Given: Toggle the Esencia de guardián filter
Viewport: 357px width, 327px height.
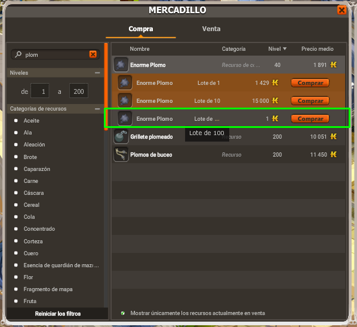Looking at the screenshot, I should coord(16,265).
